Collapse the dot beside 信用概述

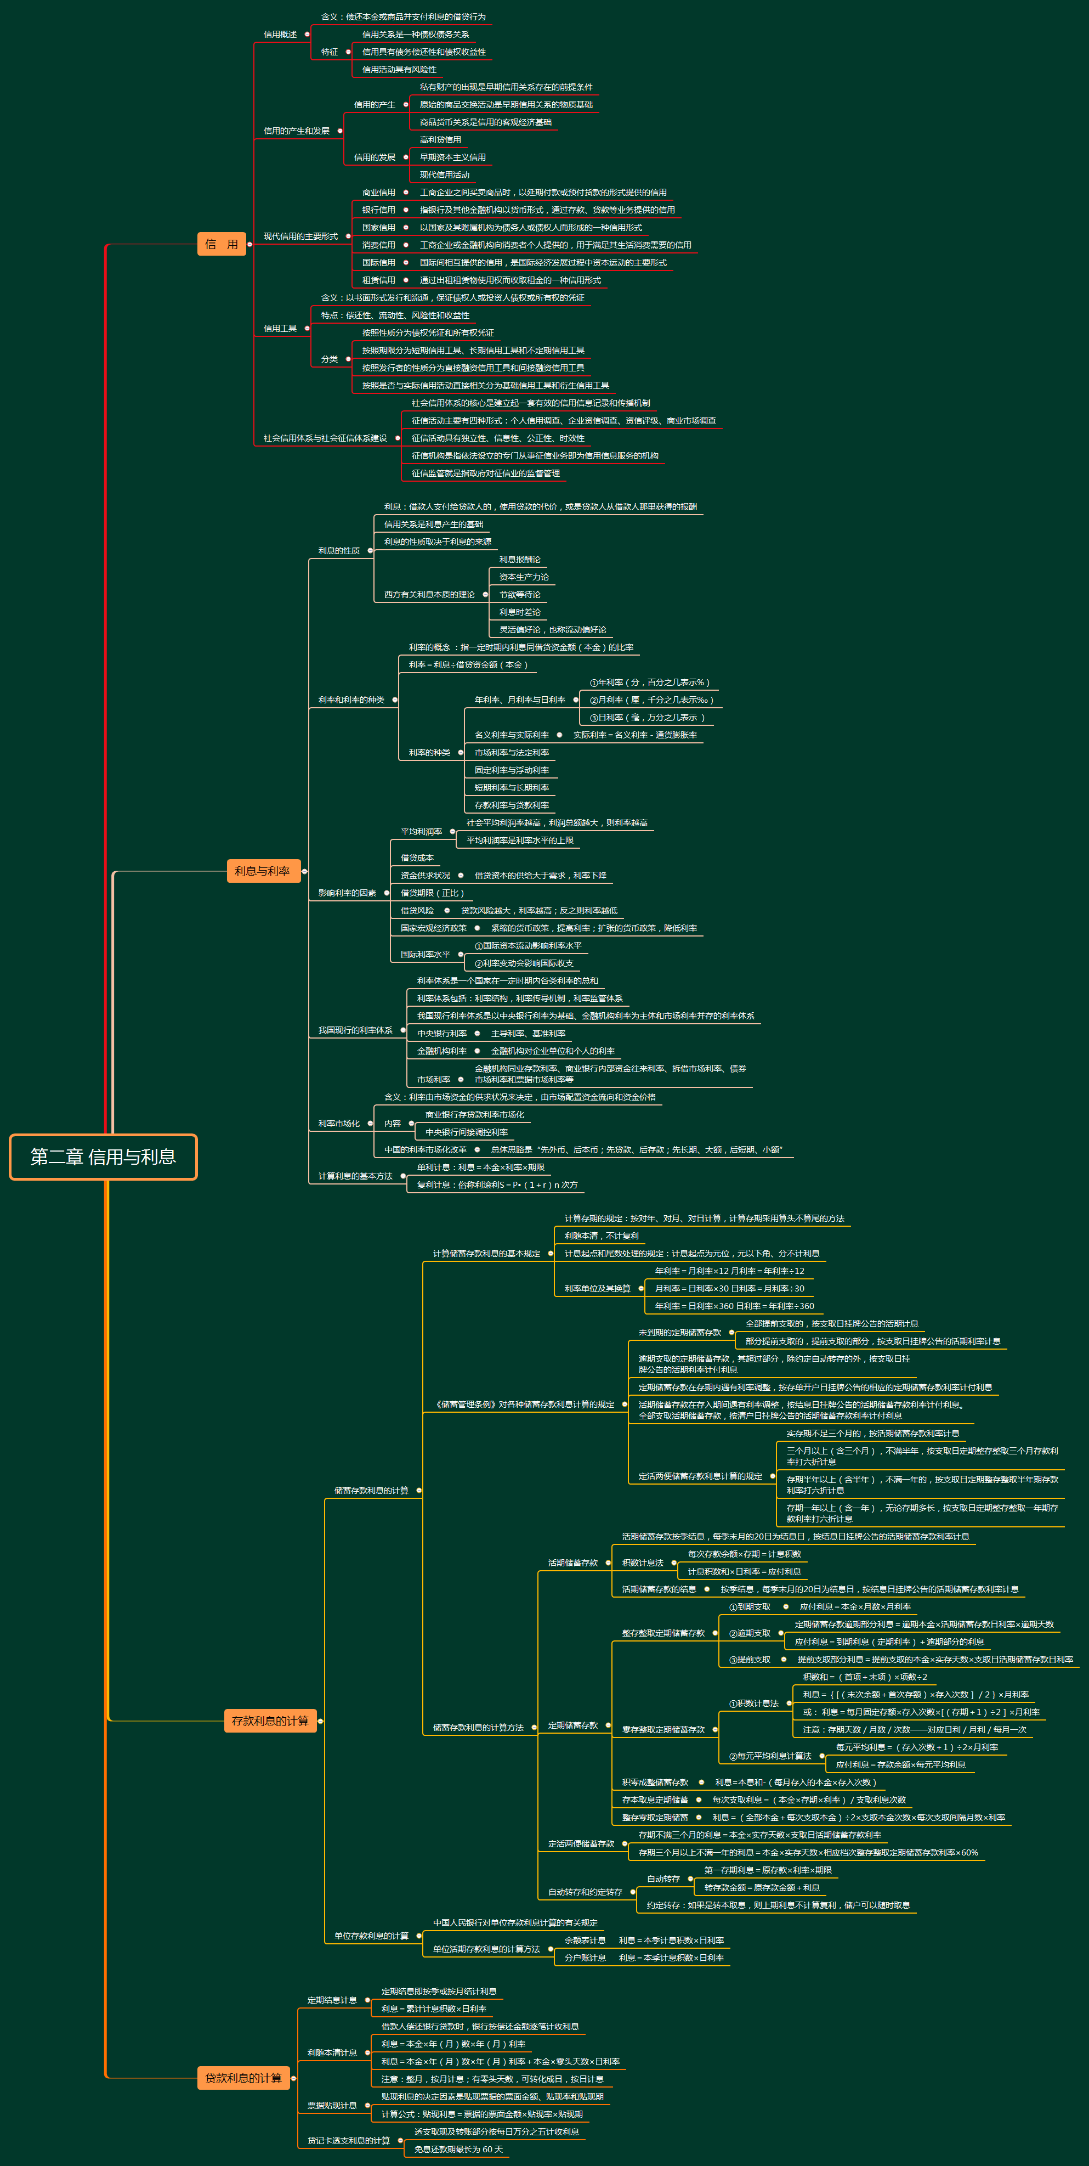tap(308, 35)
